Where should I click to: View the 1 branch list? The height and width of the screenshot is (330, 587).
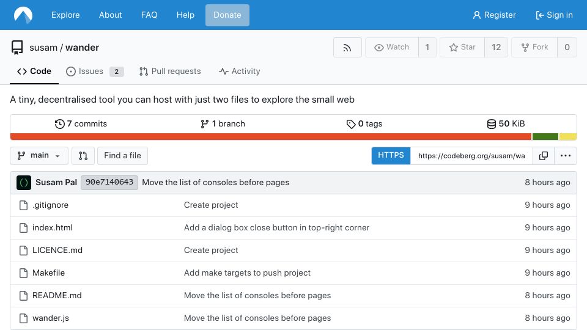(x=223, y=124)
